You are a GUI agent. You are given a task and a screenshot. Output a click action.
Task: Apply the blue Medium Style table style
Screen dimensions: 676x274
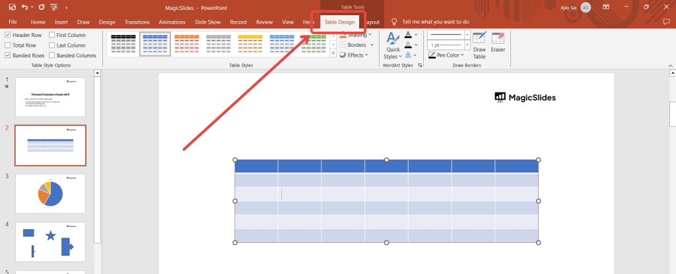[x=155, y=44]
